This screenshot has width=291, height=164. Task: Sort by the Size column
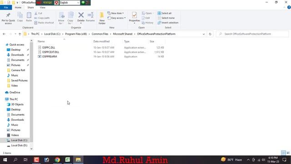click(152, 41)
